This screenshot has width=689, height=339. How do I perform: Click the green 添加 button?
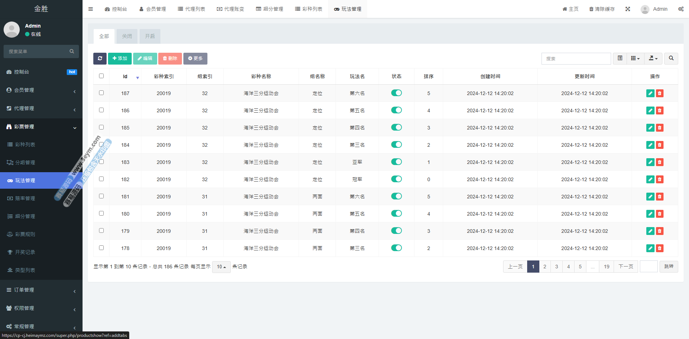119,58
